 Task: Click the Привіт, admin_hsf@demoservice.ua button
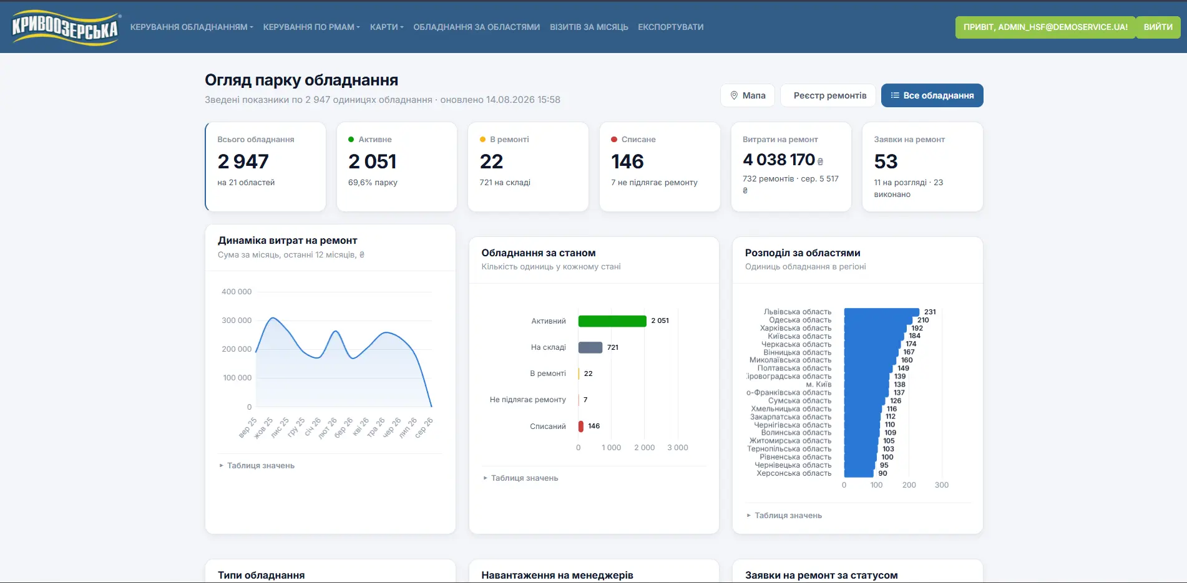pyautogui.click(x=1045, y=27)
